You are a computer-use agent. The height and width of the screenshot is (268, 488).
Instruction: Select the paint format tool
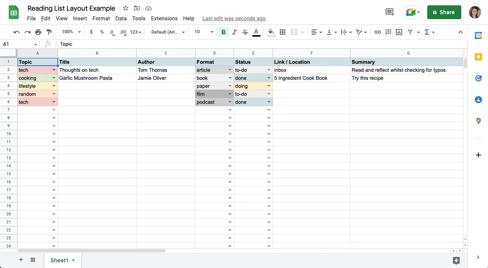pos(48,32)
